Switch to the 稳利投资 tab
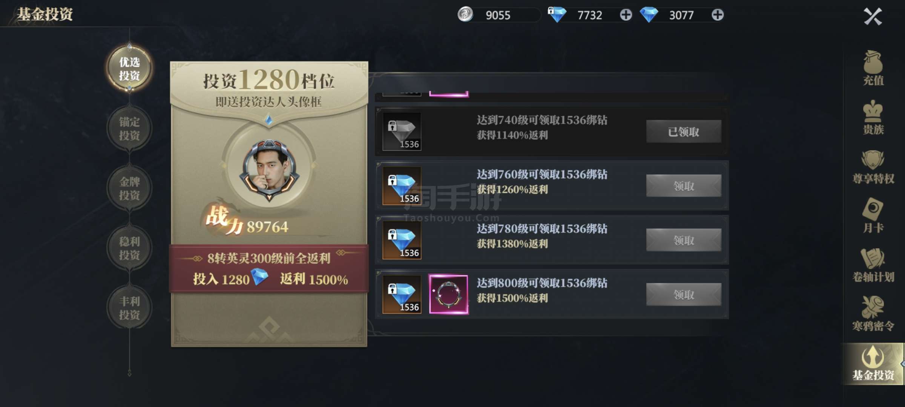Viewport: 905px width, 407px height. pos(129,248)
